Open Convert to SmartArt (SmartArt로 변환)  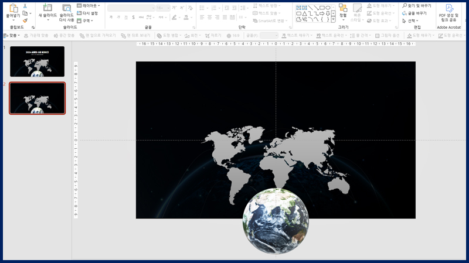click(x=270, y=21)
